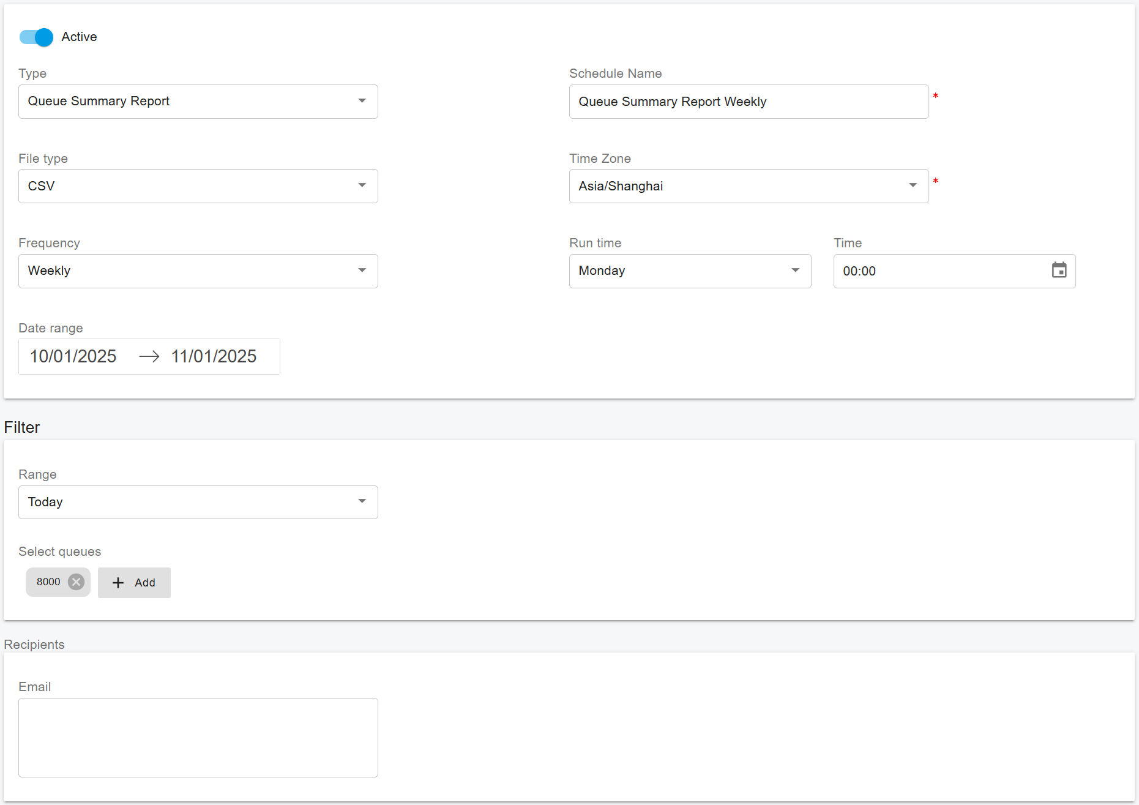
Task: Click the plus icon on Add button
Action: (118, 583)
